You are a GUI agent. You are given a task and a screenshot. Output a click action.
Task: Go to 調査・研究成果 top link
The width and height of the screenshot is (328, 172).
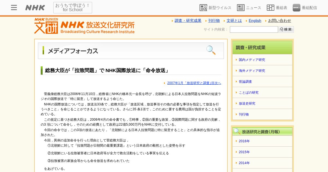point(188,20)
